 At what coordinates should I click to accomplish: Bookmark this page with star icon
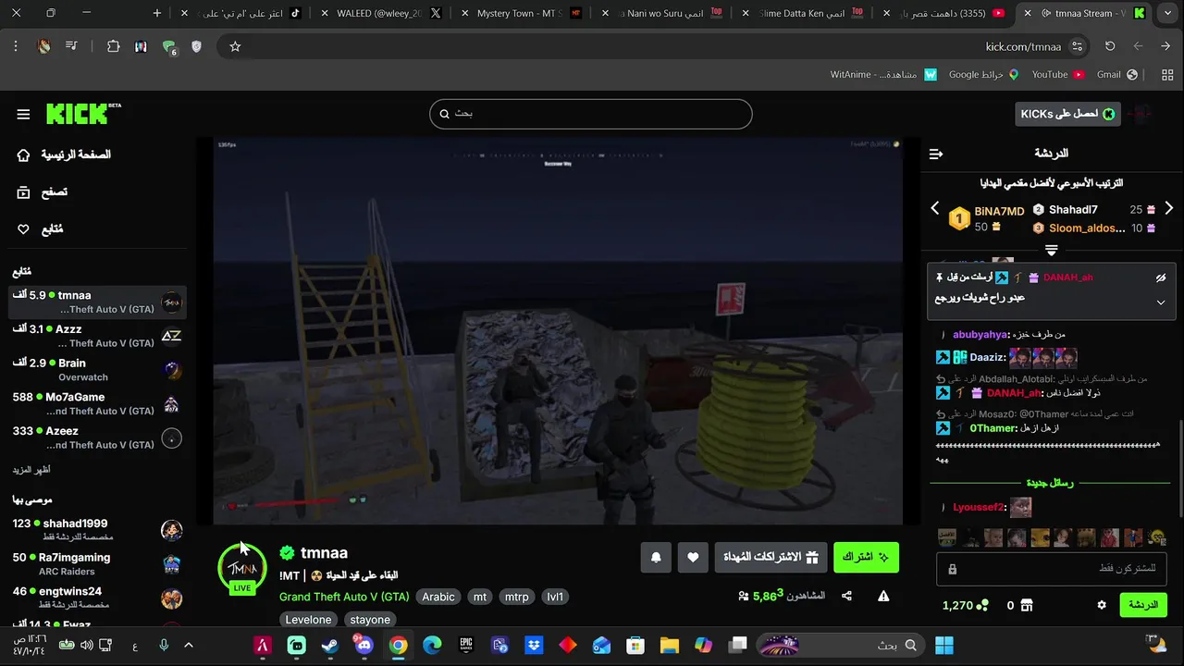click(x=235, y=46)
